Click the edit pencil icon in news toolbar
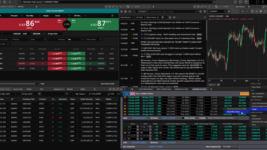Screen dimensions: 267x150 pos(170,17)
